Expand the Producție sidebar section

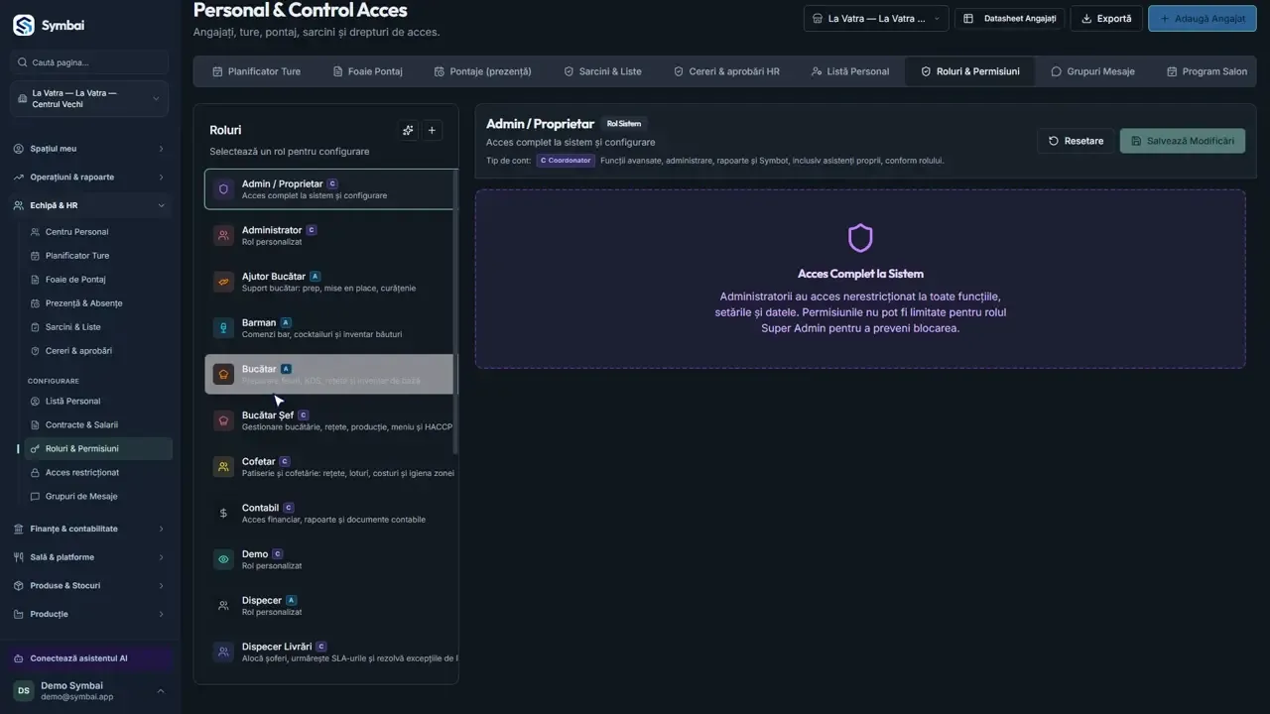click(90, 614)
